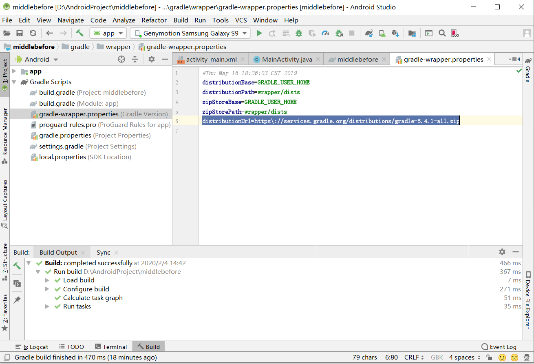Toggle pin tab in Build panel

pyautogui.click(x=17, y=300)
